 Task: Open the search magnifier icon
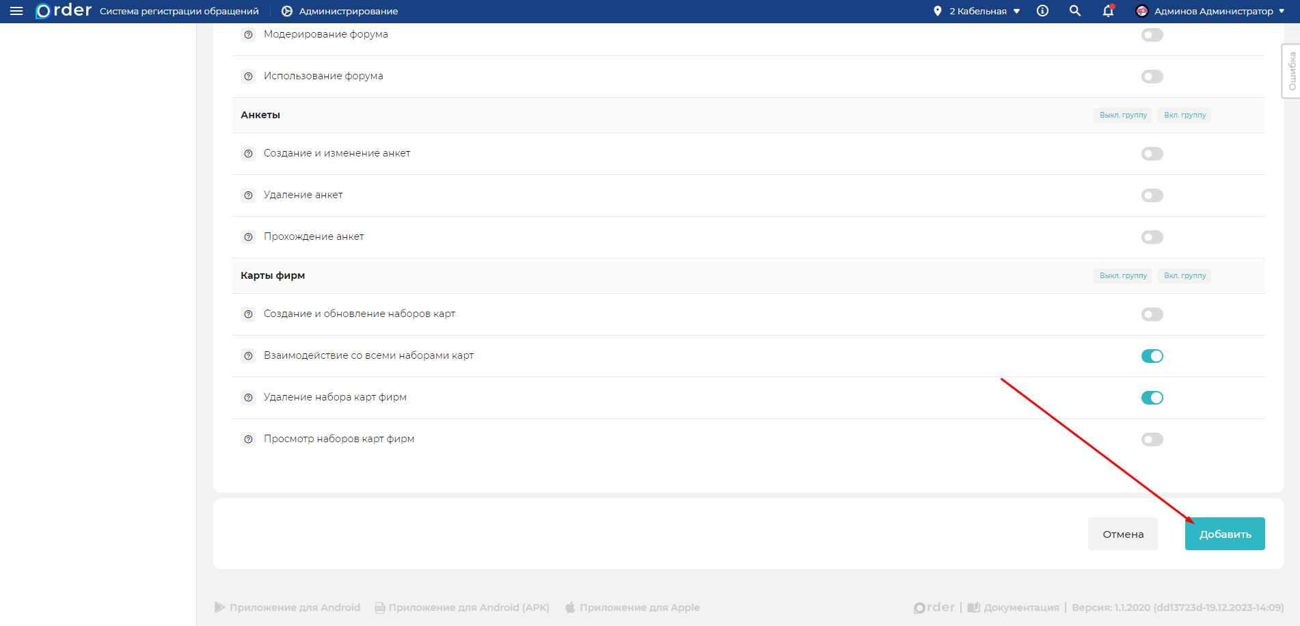(1075, 11)
